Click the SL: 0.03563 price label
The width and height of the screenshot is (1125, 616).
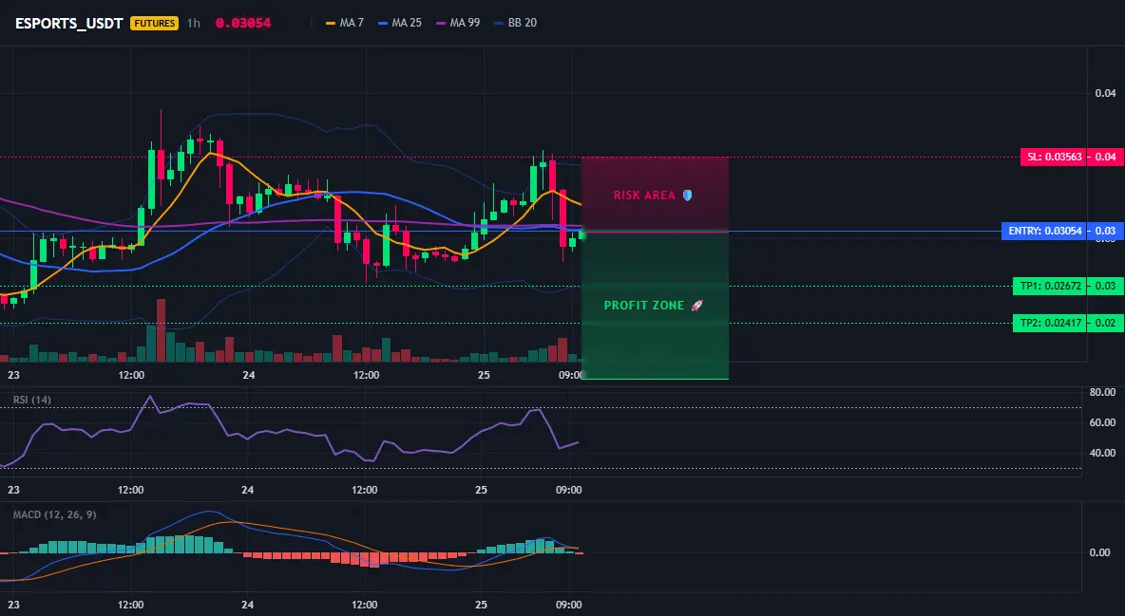(1053, 157)
